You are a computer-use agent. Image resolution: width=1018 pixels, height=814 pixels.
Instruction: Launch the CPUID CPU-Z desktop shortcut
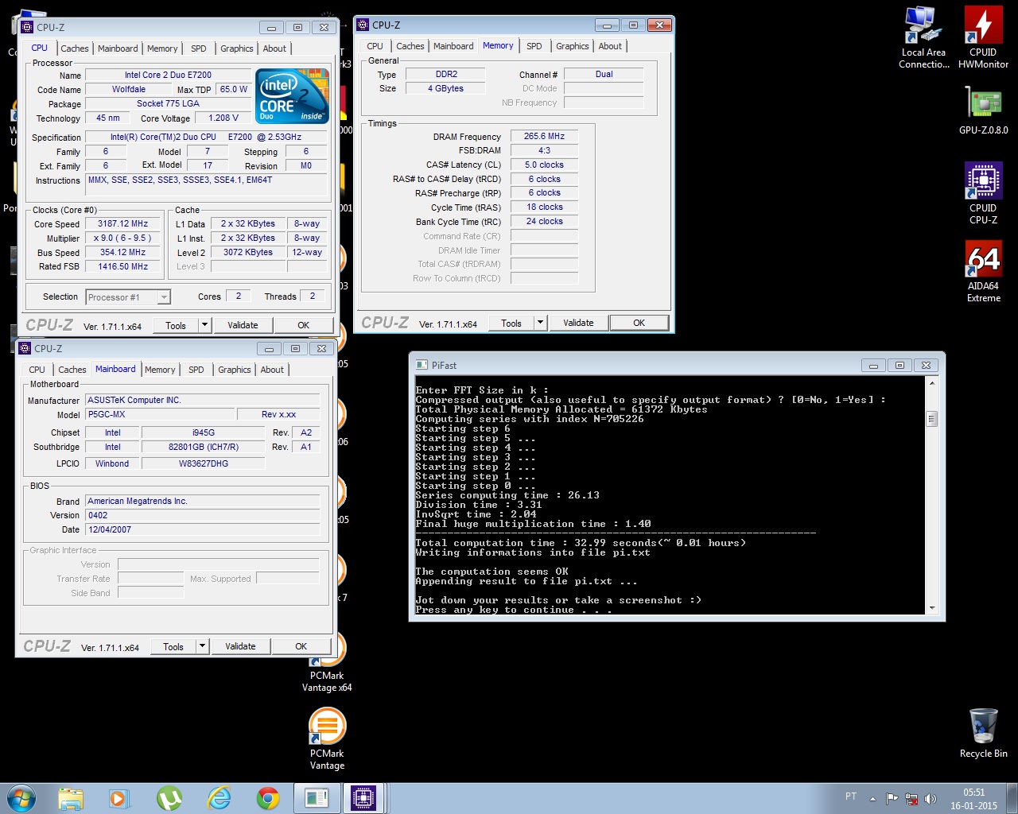[983, 193]
